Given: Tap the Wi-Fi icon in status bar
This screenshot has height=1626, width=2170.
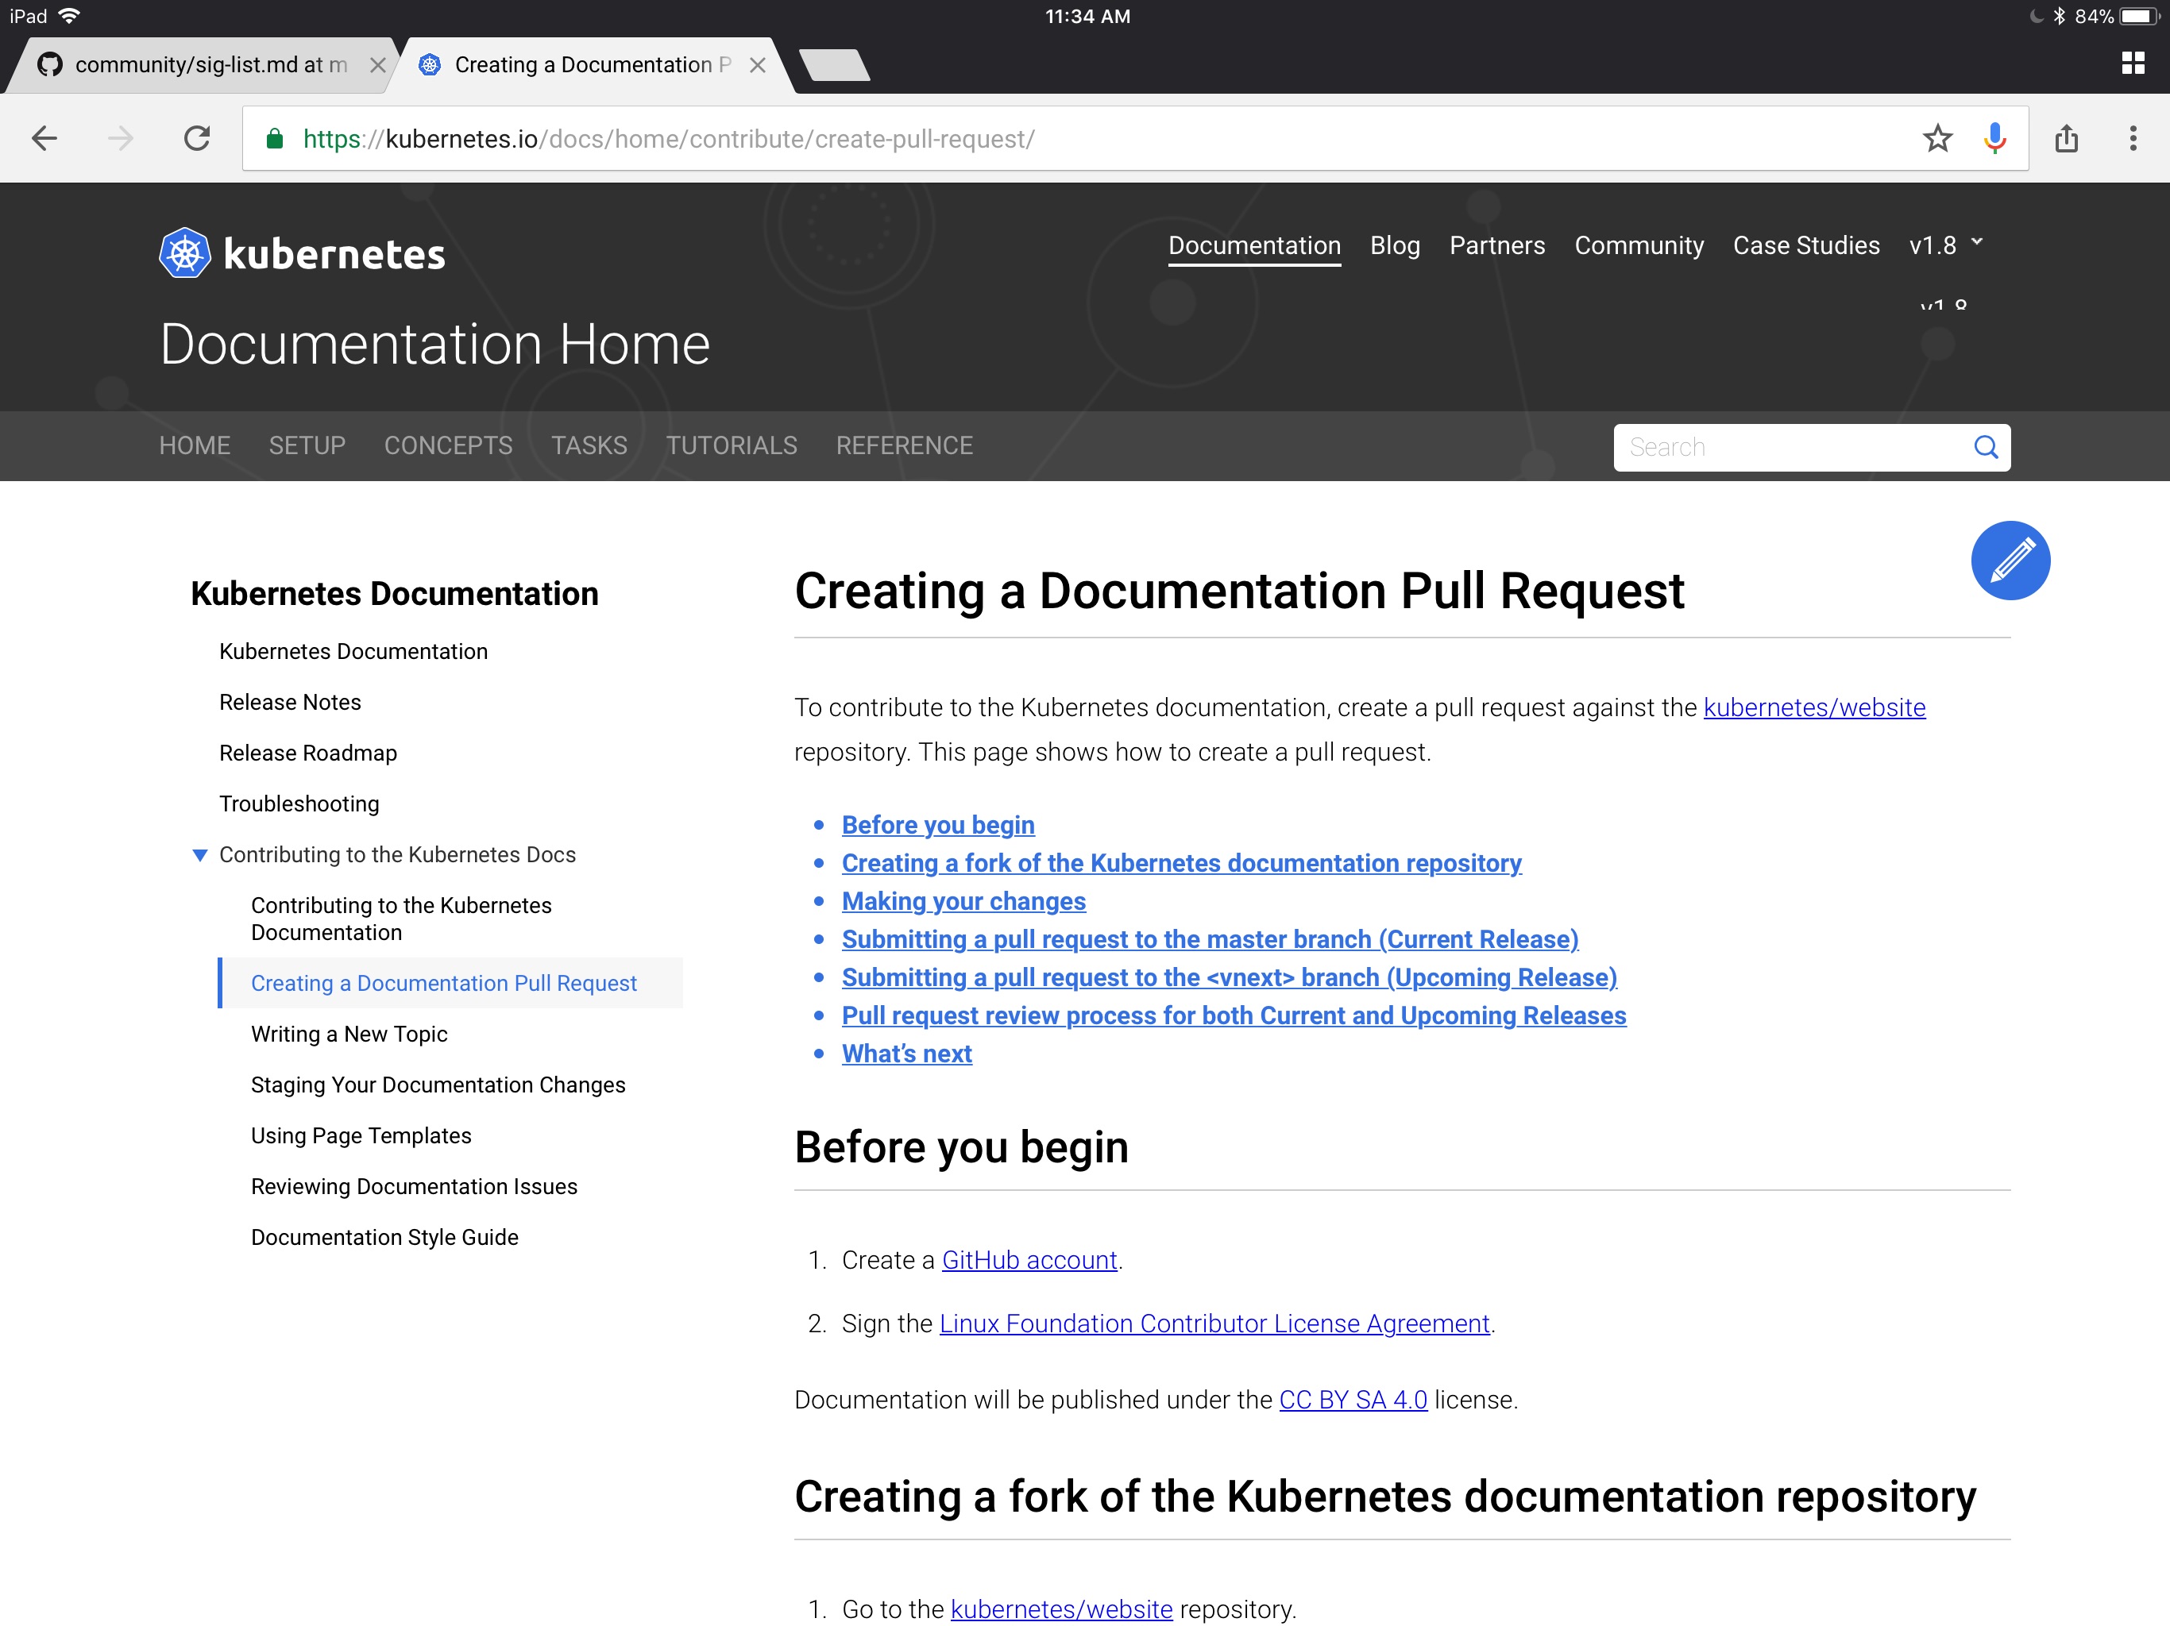Looking at the screenshot, I should point(68,16).
